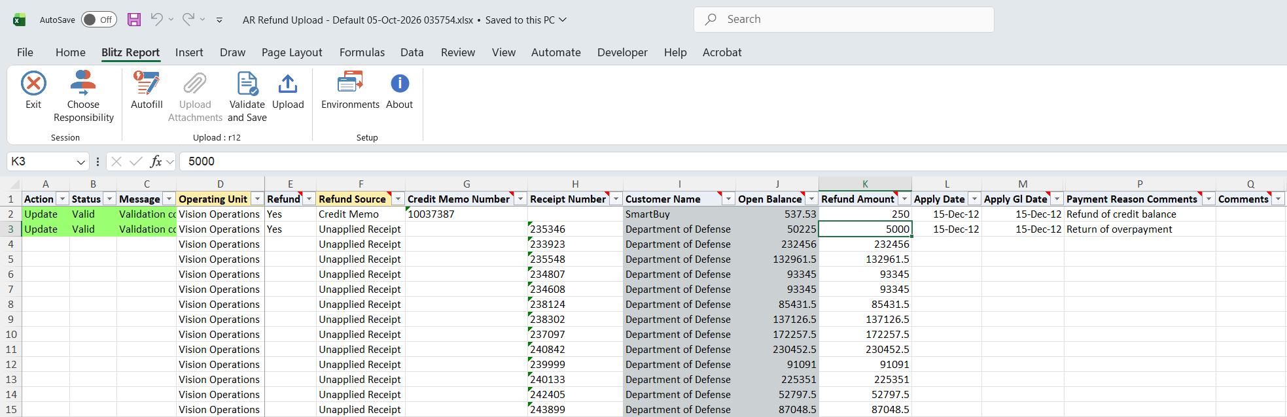Click the Name Box showing K3
This screenshot has width=1287, height=417.
click(41, 161)
